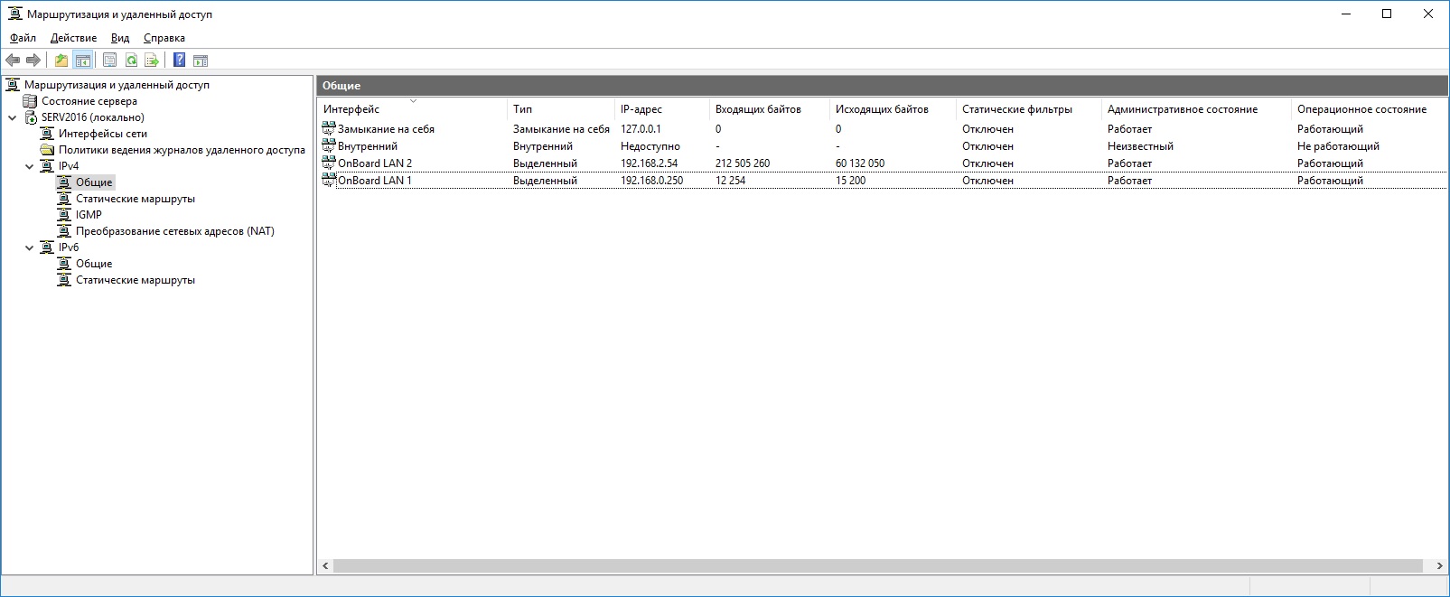Toggle the Action pane show/hide icon

[x=201, y=61]
